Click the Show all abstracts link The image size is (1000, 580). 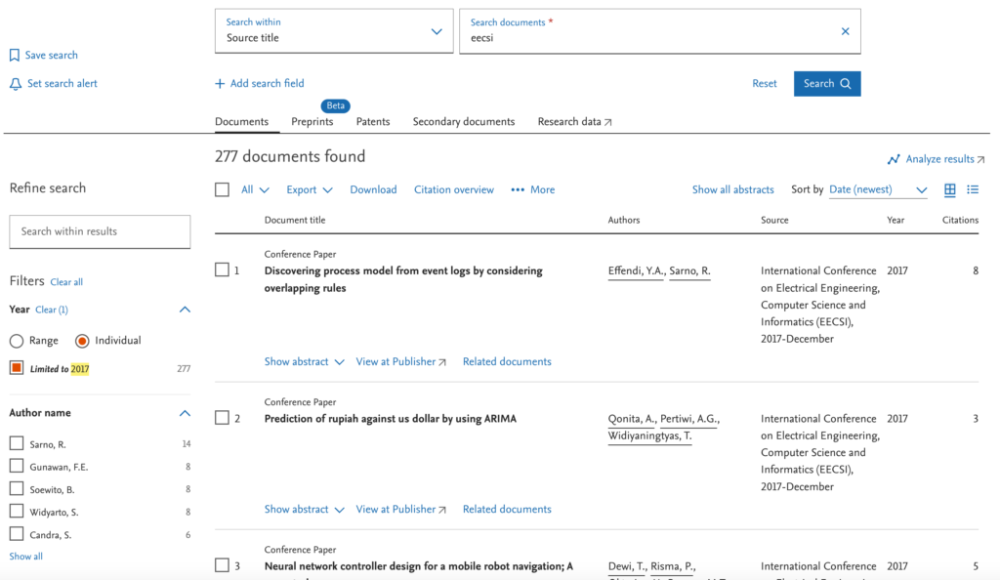[x=732, y=189]
